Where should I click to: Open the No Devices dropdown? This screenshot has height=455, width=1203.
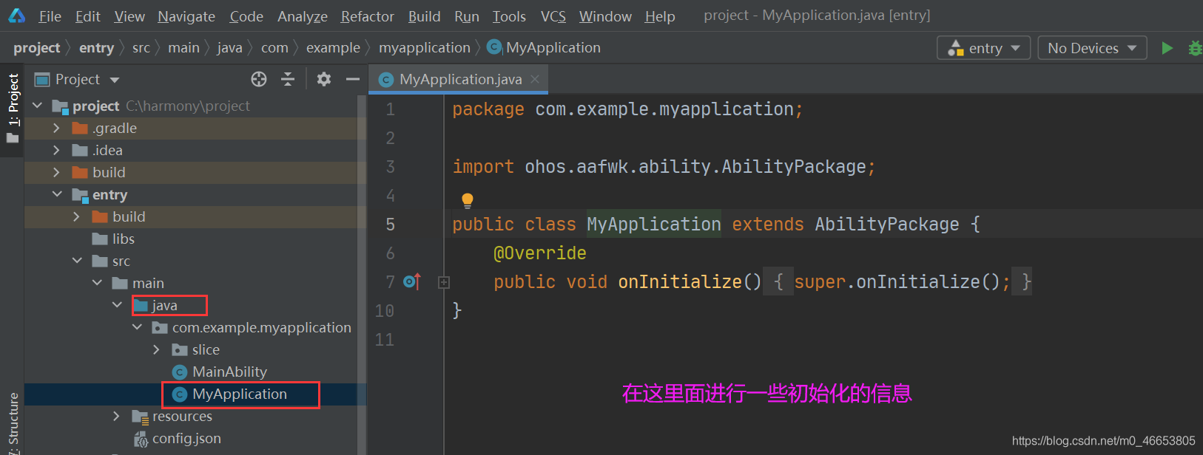pyautogui.click(x=1092, y=48)
